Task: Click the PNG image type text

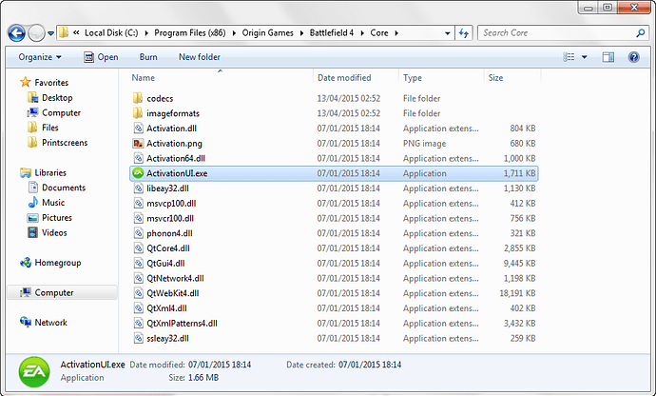Action: point(424,144)
